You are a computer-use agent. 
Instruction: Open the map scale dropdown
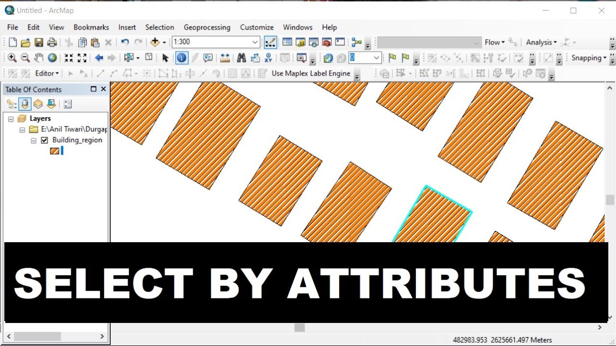point(255,42)
